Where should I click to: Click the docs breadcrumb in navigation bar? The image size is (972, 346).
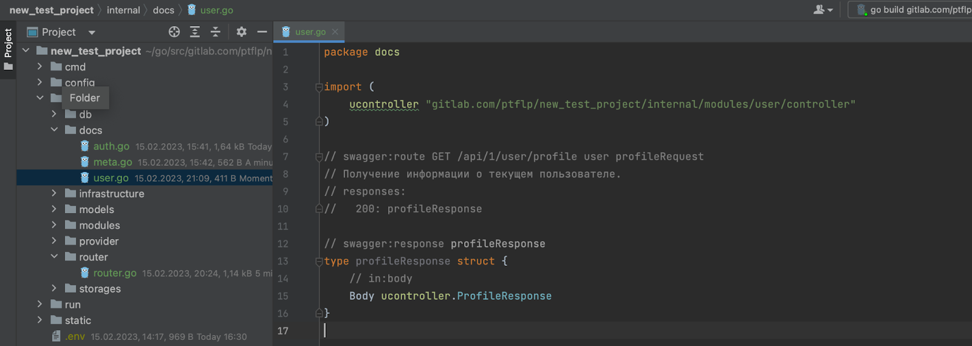tap(163, 10)
